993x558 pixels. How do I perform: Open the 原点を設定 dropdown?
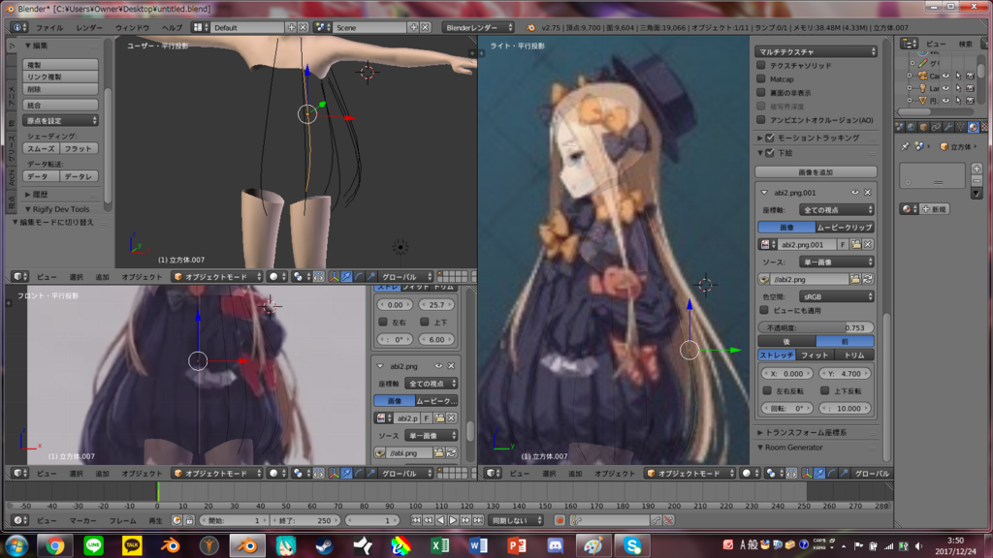coord(61,120)
